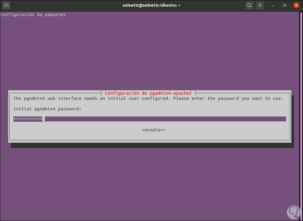
Task: Maximize the terminal window
Action: (x=284, y=5)
